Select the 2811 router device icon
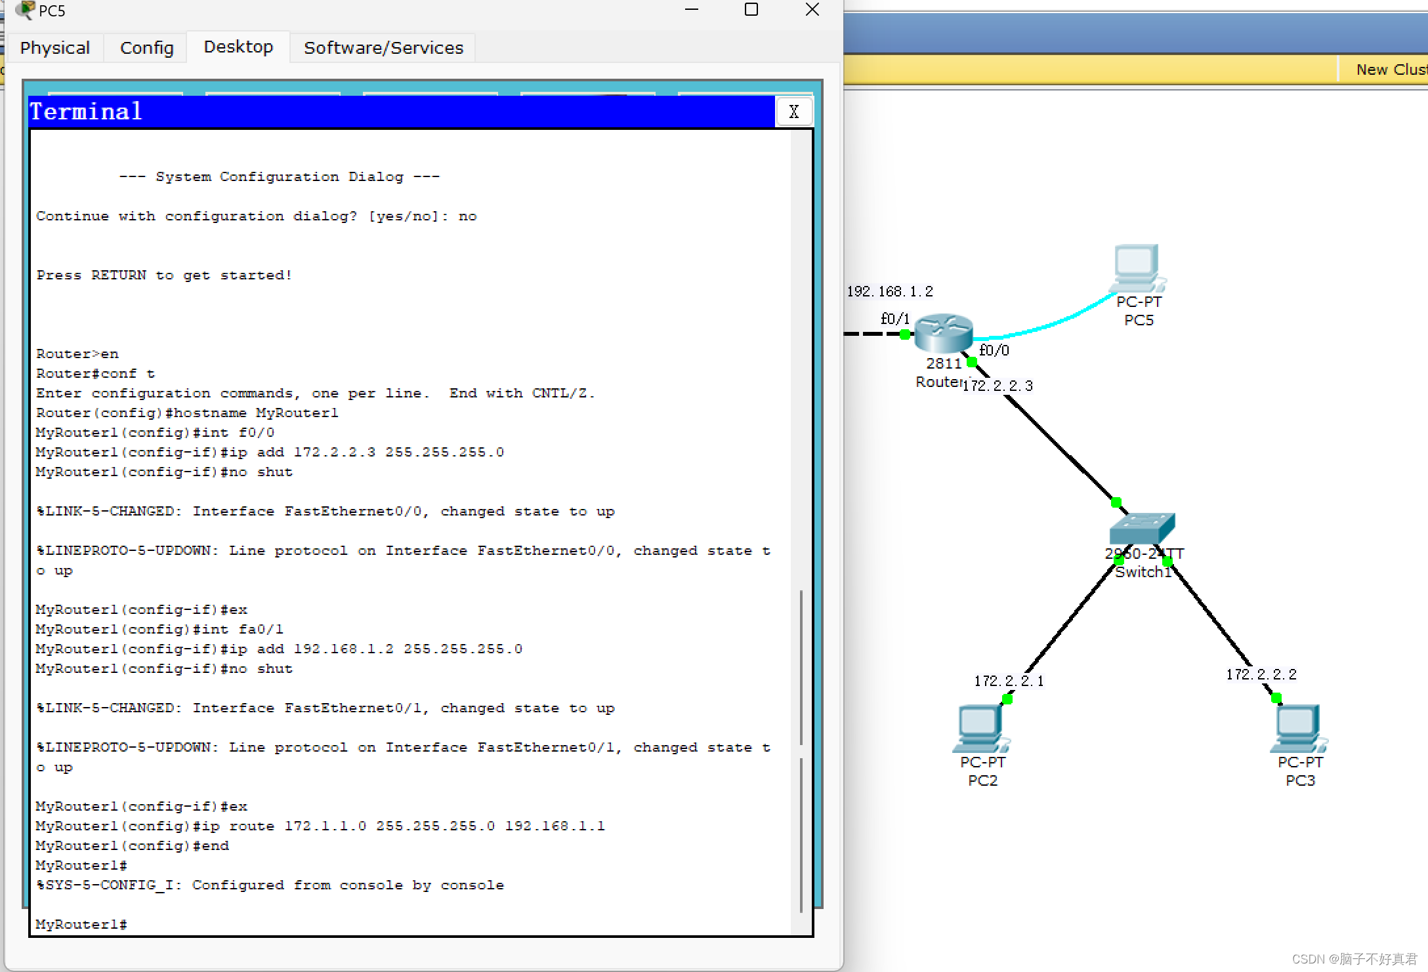Viewport: 1428px width, 972px height. (x=943, y=332)
